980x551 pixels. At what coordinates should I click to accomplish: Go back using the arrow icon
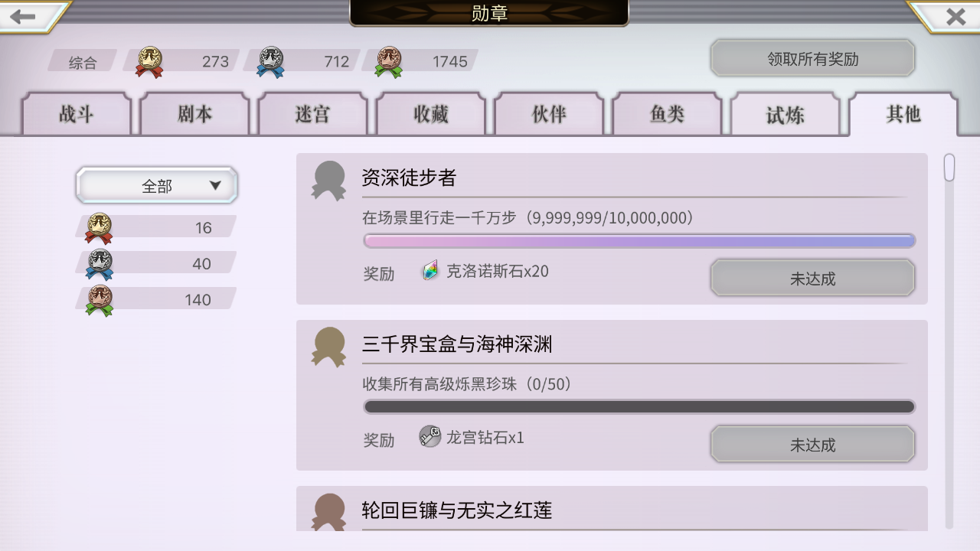tap(23, 16)
